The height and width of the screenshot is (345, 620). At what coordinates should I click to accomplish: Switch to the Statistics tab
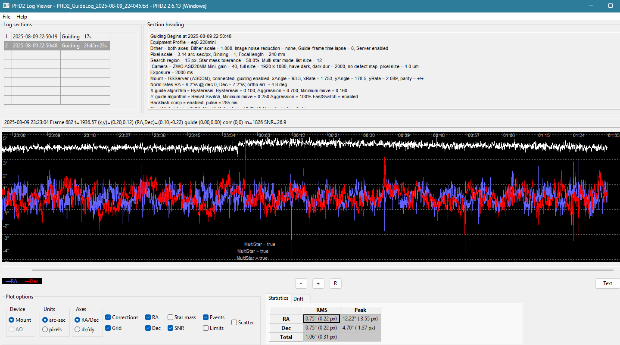click(x=278, y=298)
